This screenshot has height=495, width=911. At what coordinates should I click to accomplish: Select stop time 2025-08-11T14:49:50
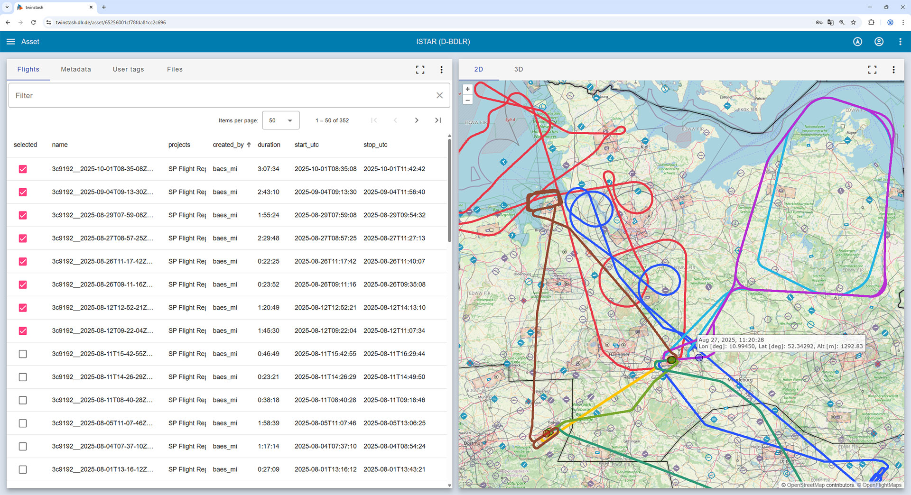[x=394, y=377]
